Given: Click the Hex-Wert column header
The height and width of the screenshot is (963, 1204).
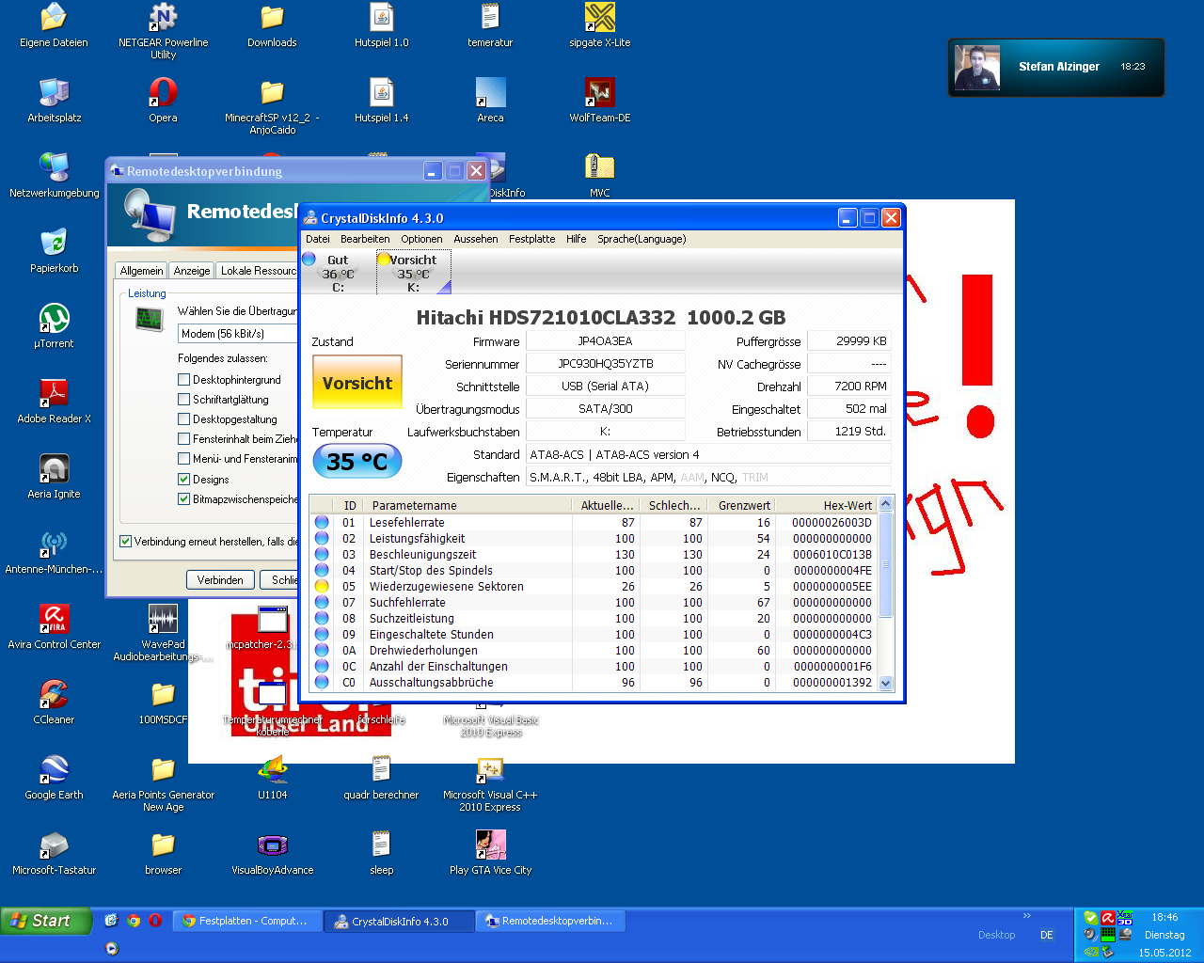Looking at the screenshot, I should [826, 505].
